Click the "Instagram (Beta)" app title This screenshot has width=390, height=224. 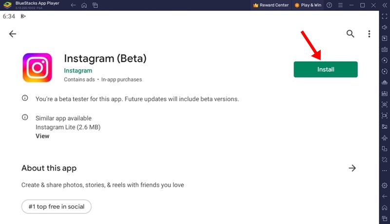105,59
